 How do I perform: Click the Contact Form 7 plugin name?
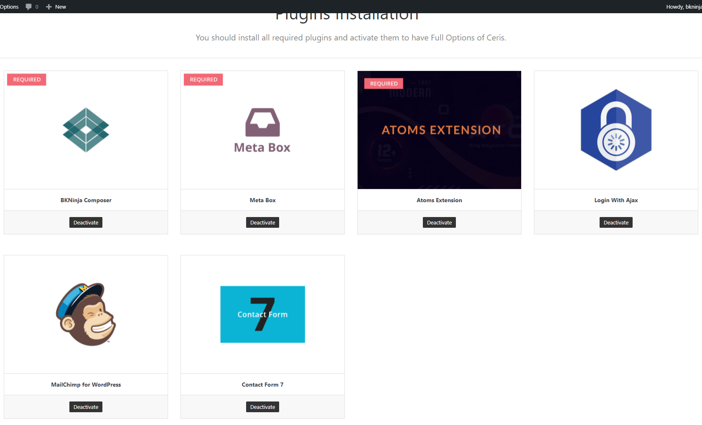(263, 385)
